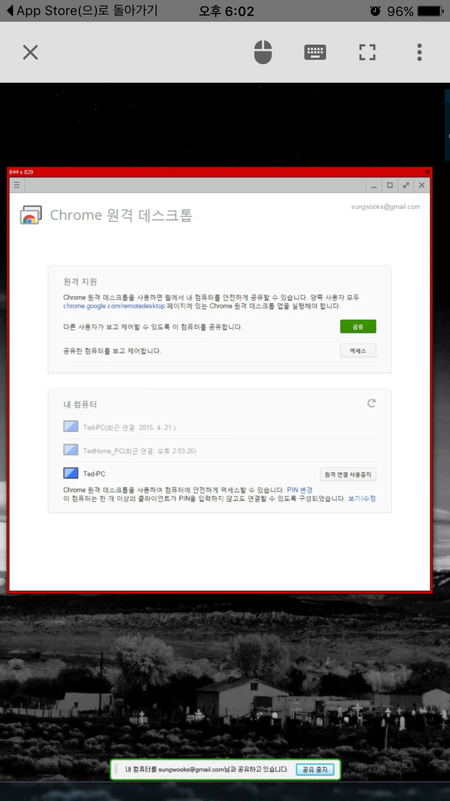Return to App Store via back link

[x=82, y=11]
